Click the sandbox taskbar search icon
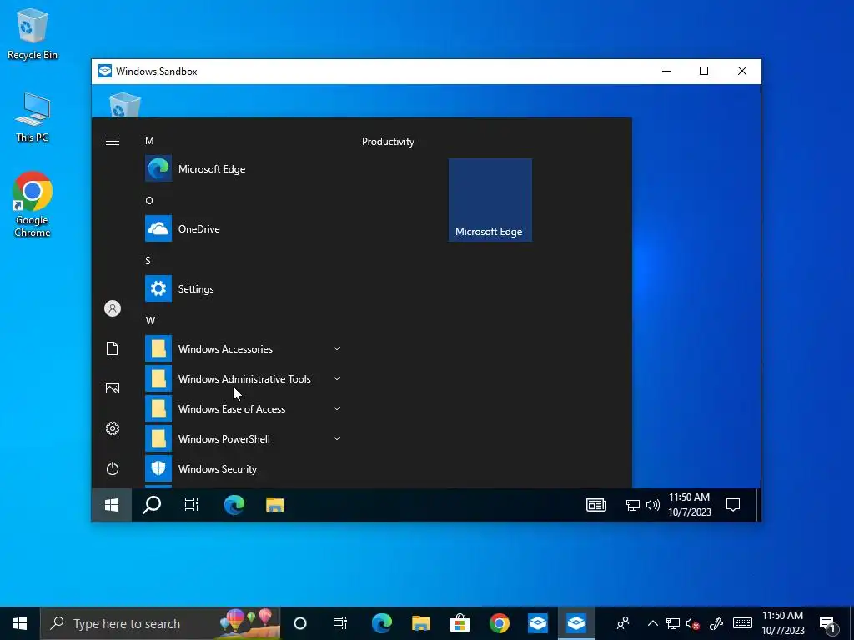This screenshot has width=854, height=640. 152,505
